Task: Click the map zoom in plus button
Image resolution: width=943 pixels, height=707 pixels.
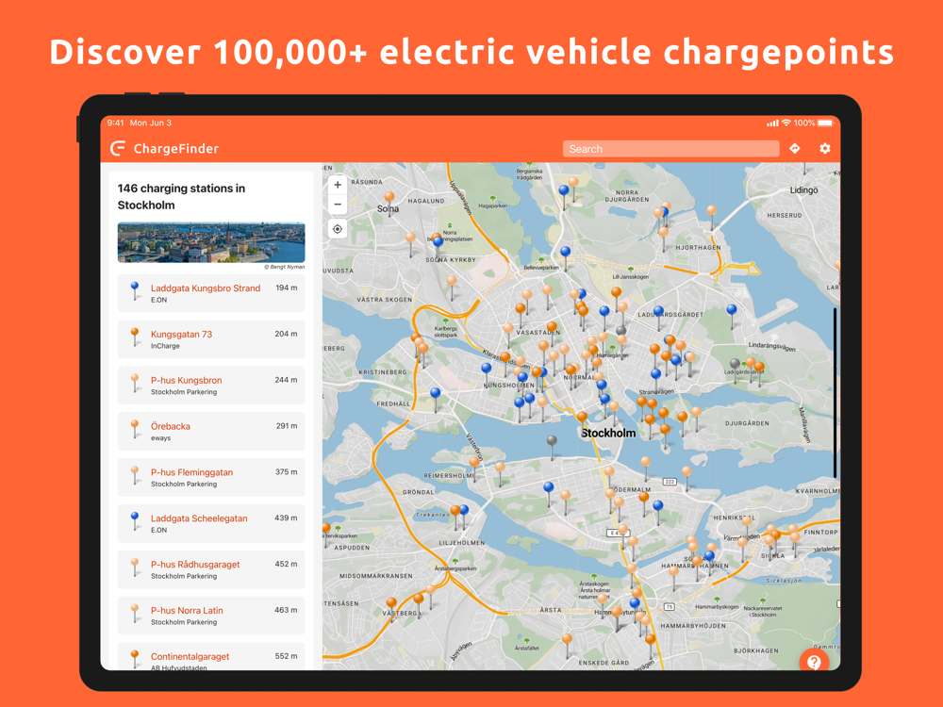Action: (x=338, y=185)
